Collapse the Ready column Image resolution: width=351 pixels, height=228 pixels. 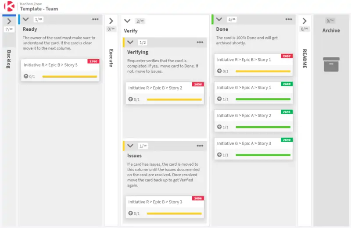[25, 19]
